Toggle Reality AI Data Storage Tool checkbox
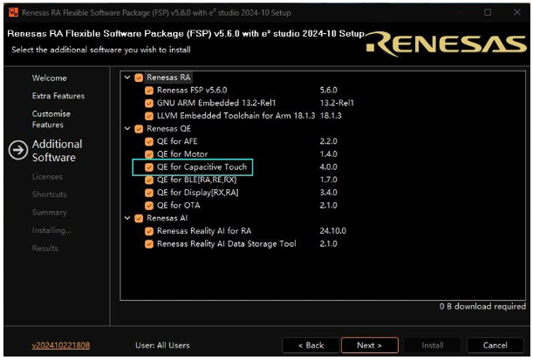The height and width of the screenshot is (360, 533). click(x=149, y=244)
